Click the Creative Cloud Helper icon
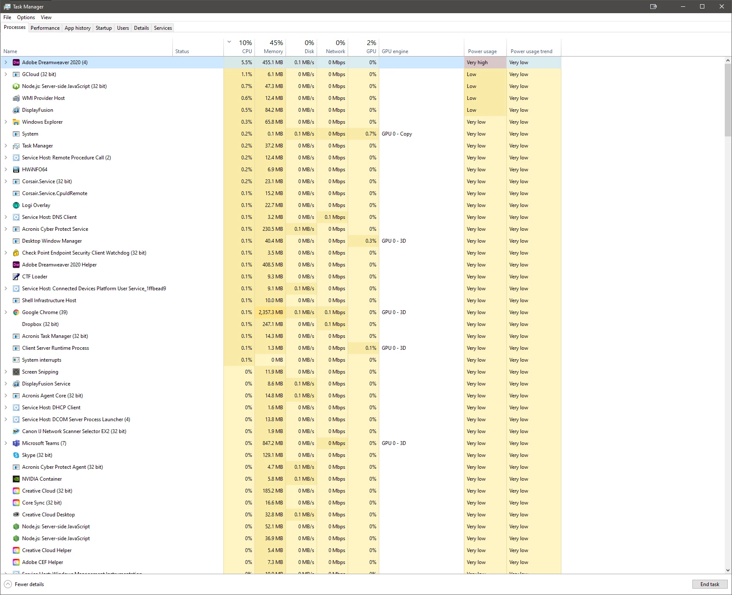Image resolution: width=732 pixels, height=595 pixels. tap(16, 550)
